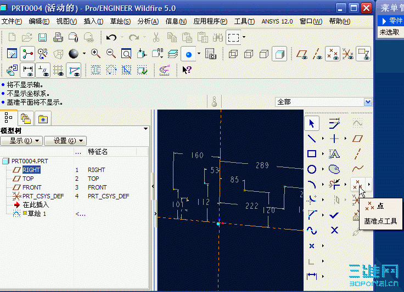The height and width of the screenshot is (292, 404).
Task: Click the Zoom Out magnifier
Action: 111,54
